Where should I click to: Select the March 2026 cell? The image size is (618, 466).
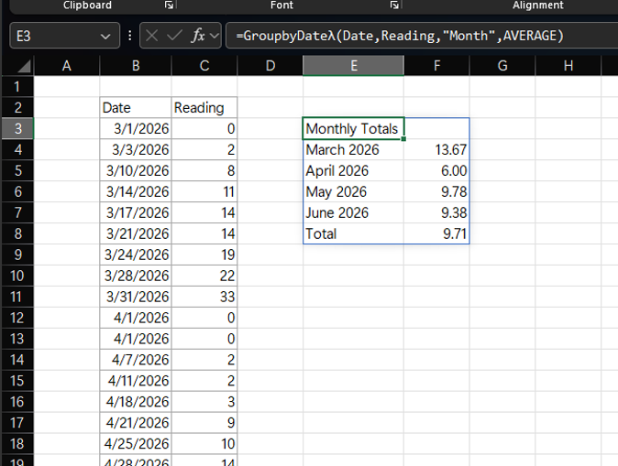[x=354, y=149]
